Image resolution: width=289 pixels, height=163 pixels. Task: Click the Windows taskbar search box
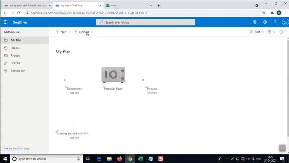click(46, 159)
